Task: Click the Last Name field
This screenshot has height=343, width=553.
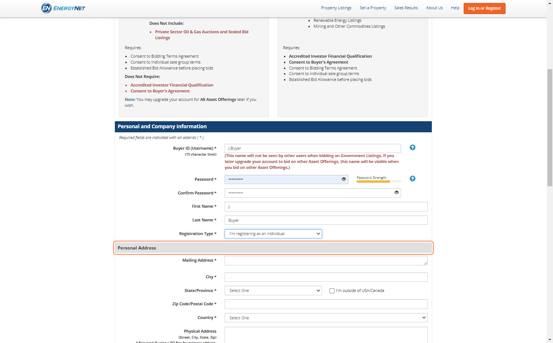Action: pyautogui.click(x=326, y=220)
